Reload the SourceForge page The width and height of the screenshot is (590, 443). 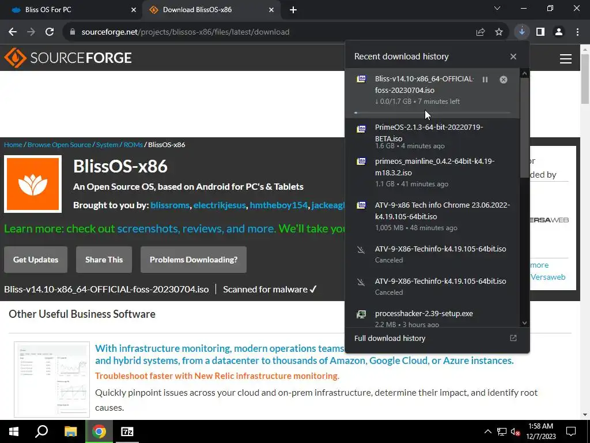pos(50,32)
